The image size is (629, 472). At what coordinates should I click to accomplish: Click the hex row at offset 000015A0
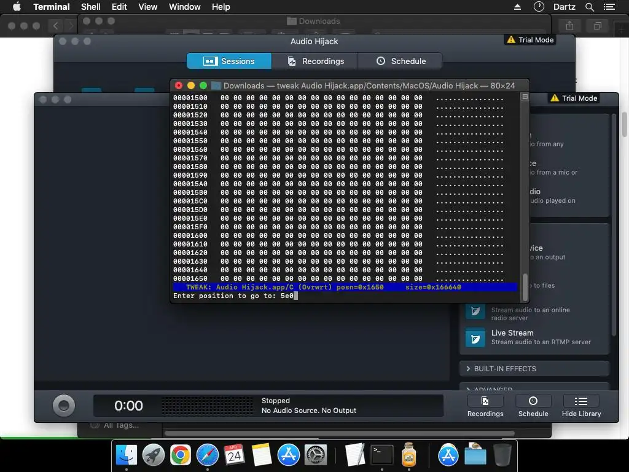point(338,184)
